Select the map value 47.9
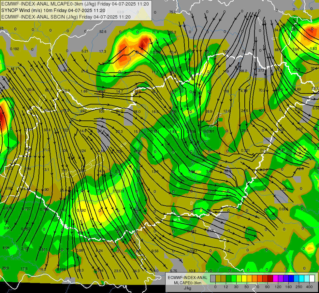Screen dimensions: 319x293 (137, 151)
